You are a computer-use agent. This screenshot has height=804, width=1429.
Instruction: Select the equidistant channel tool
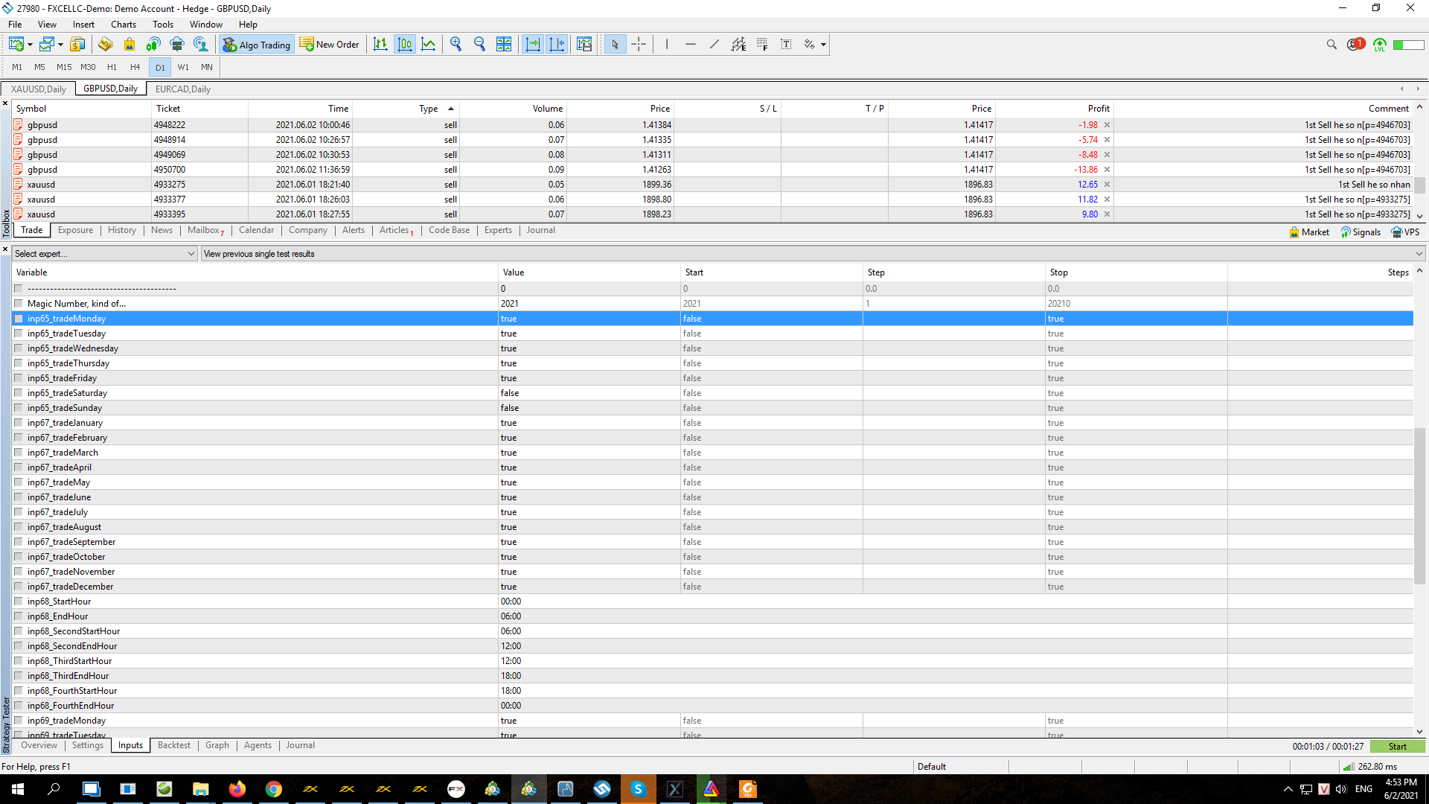[738, 45]
